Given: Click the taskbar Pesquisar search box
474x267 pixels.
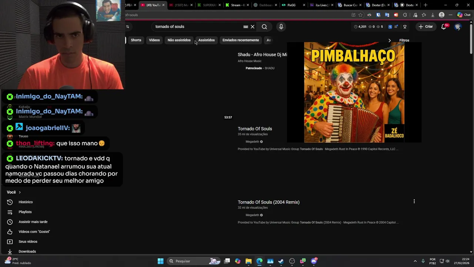Looking at the screenshot, I should [194, 261].
